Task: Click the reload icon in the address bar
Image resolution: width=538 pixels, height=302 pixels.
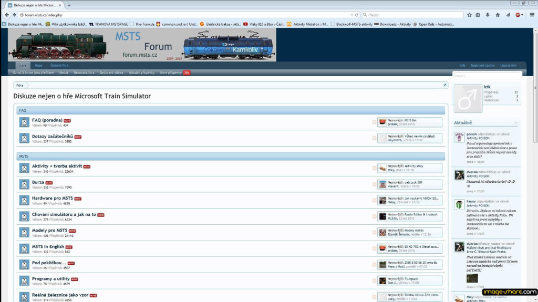Action: tap(357, 15)
